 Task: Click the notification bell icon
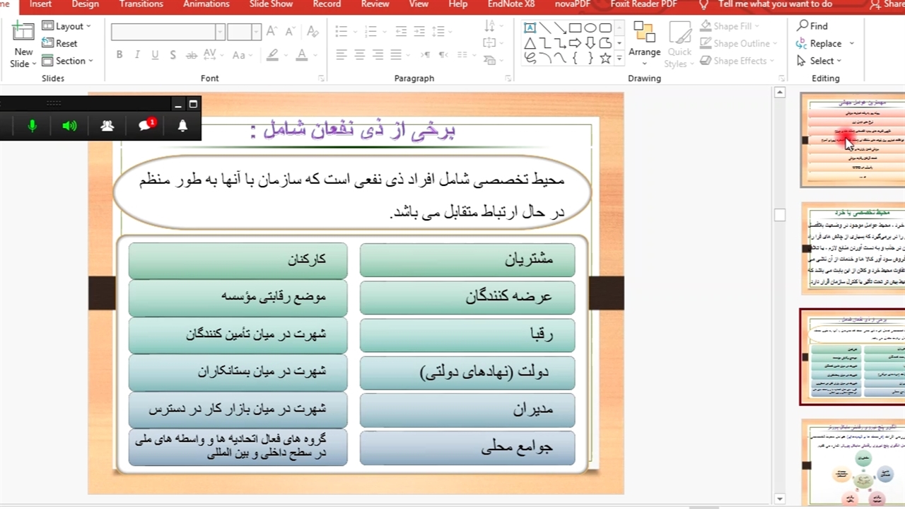[182, 126]
